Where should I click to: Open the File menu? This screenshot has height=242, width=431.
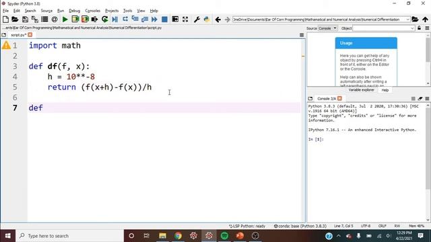coord(5,11)
